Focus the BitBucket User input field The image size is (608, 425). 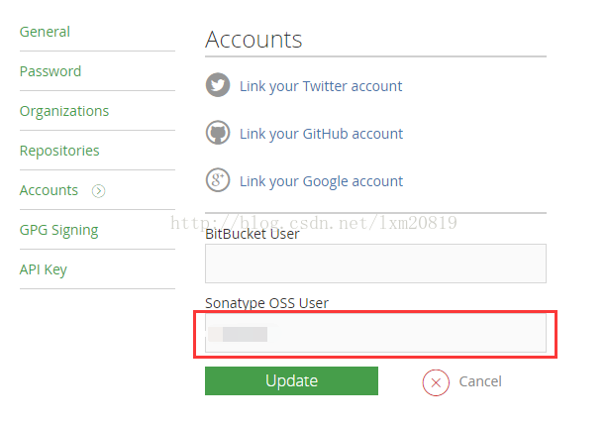(375, 264)
